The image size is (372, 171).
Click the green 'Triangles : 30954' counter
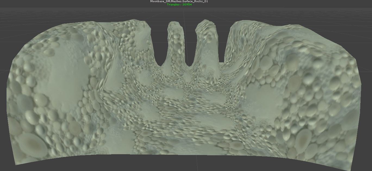coord(179,5)
